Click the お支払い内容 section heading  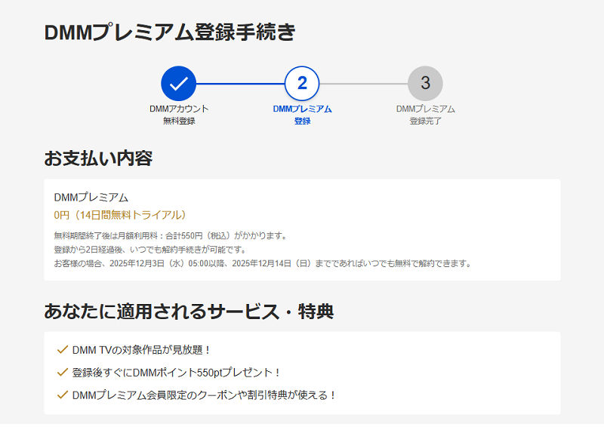point(98,158)
